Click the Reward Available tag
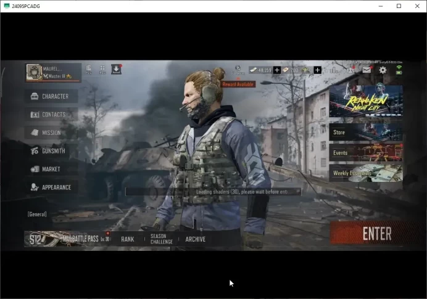 [x=238, y=84]
